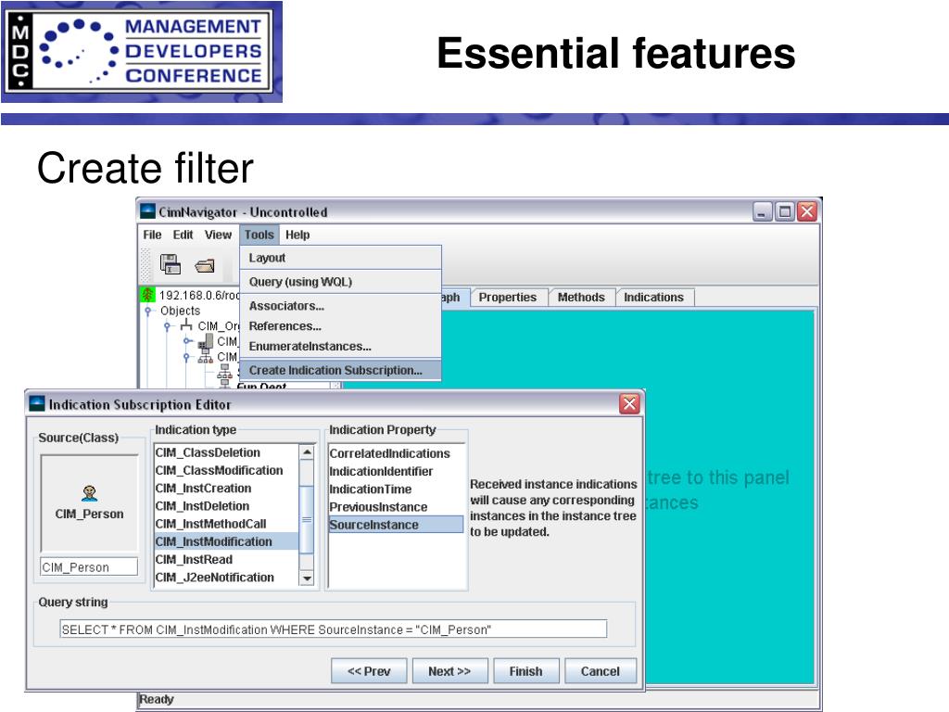The width and height of the screenshot is (949, 712).
Task: Select CIM_InstModification indication type
Action: [226, 541]
